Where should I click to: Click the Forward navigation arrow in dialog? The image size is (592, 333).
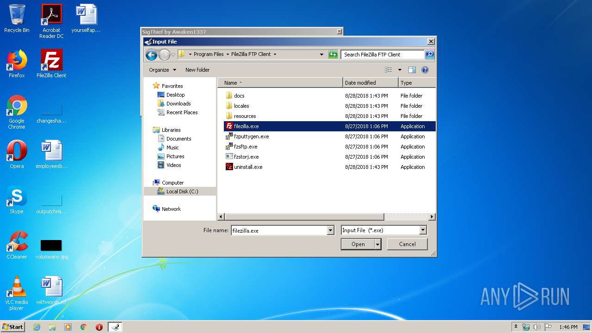tap(164, 55)
